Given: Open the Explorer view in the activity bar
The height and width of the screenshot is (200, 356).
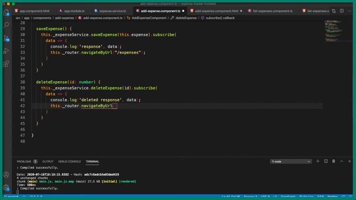Looking at the screenshot, I should click(6, 12).
